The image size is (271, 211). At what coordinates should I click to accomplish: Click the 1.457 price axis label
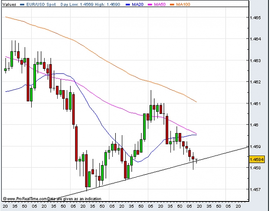coord(255,189)
